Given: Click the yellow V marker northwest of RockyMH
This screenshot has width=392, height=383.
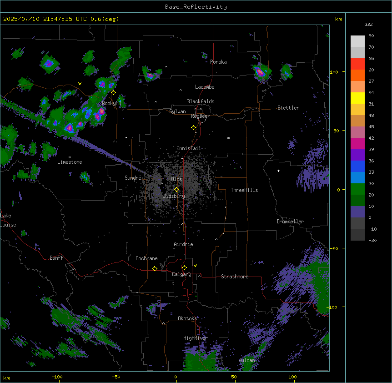Looking at the screenshot, I should coord(80,84).
